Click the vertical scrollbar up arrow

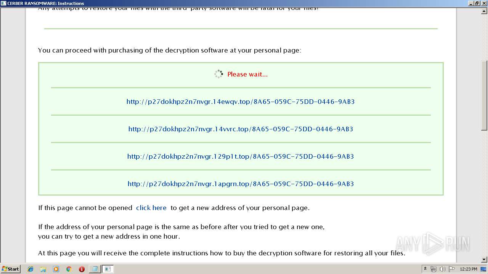[x=484, y=11]
